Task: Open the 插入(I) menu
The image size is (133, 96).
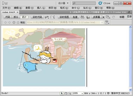Action: (x=41, y=8)
